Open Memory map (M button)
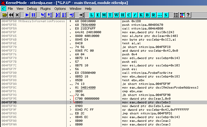Image resolution: width=207 pixels, height=127 pixels. click(x=104, y=15)
